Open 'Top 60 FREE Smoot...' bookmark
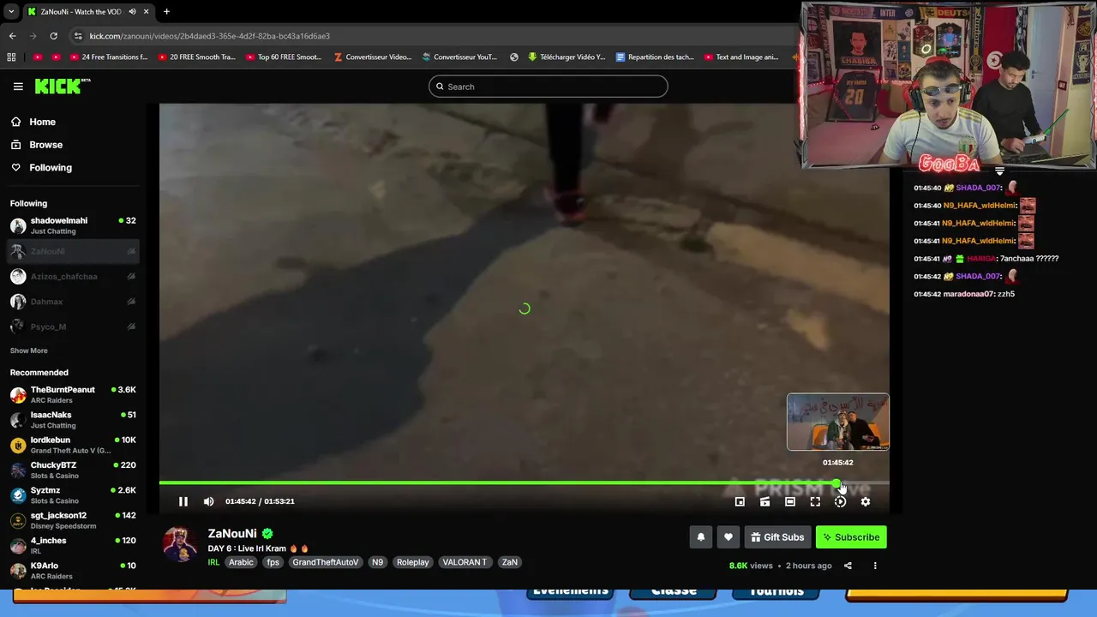Screen dimensions: 1097x617 point(284,57)
